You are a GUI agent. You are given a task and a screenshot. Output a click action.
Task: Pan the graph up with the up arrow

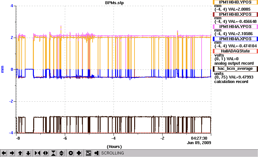20,153
